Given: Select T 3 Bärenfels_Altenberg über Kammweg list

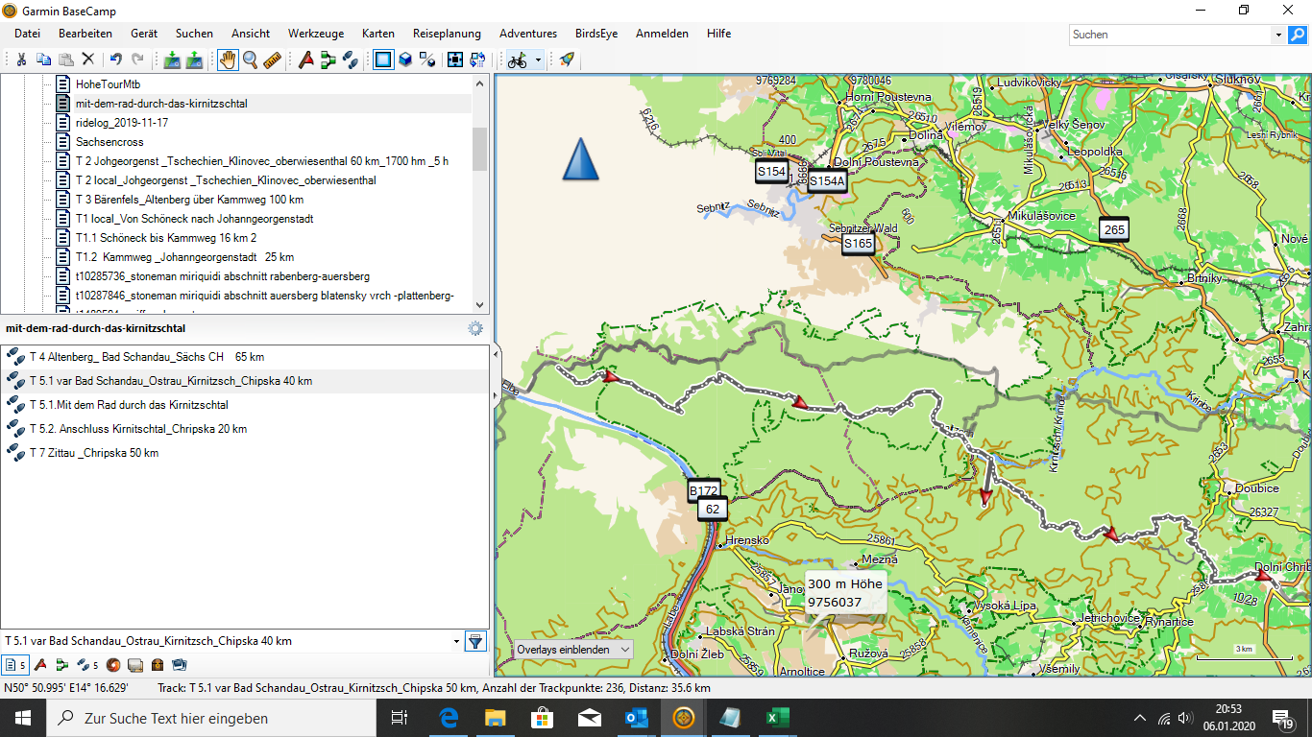Looking at the screenshot, I should pyautogui.click(x=189, y=200).
